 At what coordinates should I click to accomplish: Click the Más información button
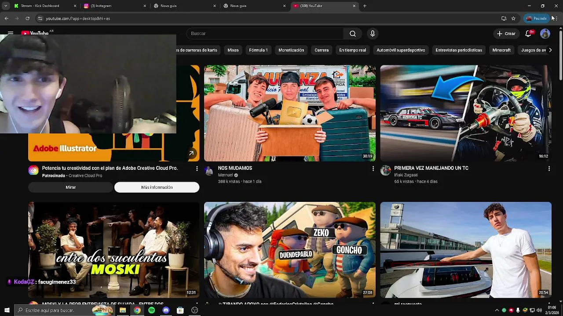tap(157, 187)
